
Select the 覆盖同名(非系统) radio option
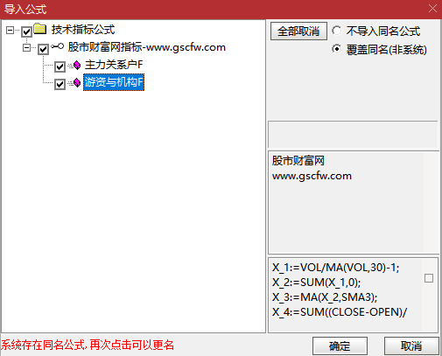[x=336, y=49]
